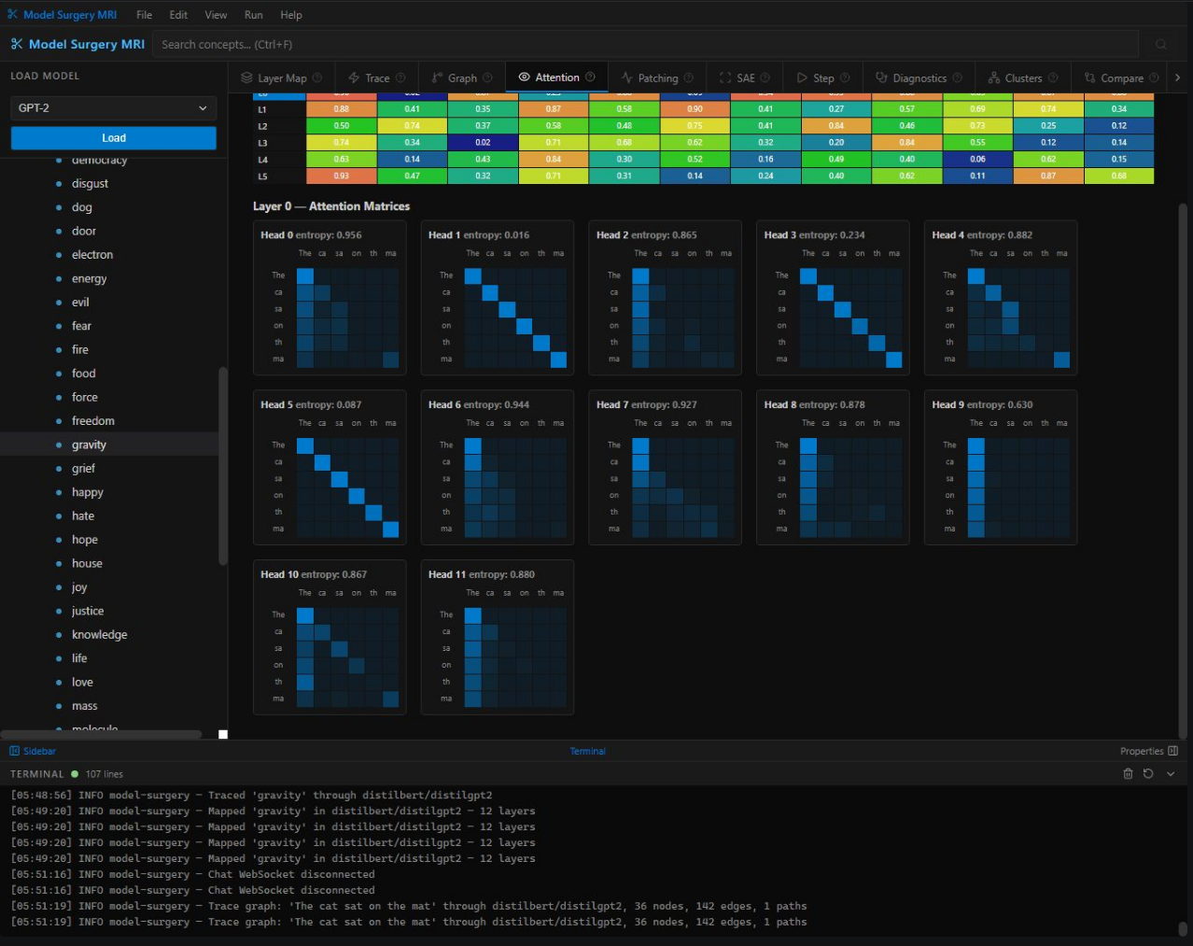
Task: Click the help icon beside Patching tab
Action: click(689, 78)
